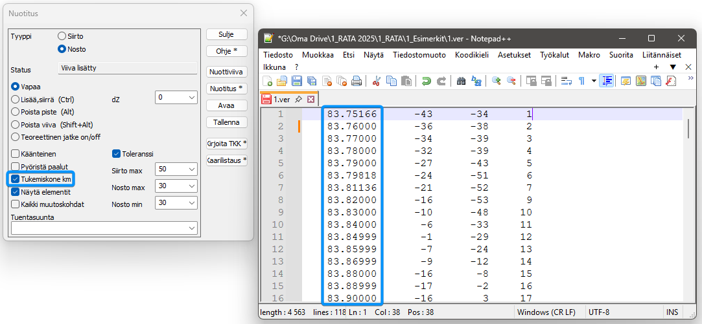Open the Asetukset menu

click(514, 55)
